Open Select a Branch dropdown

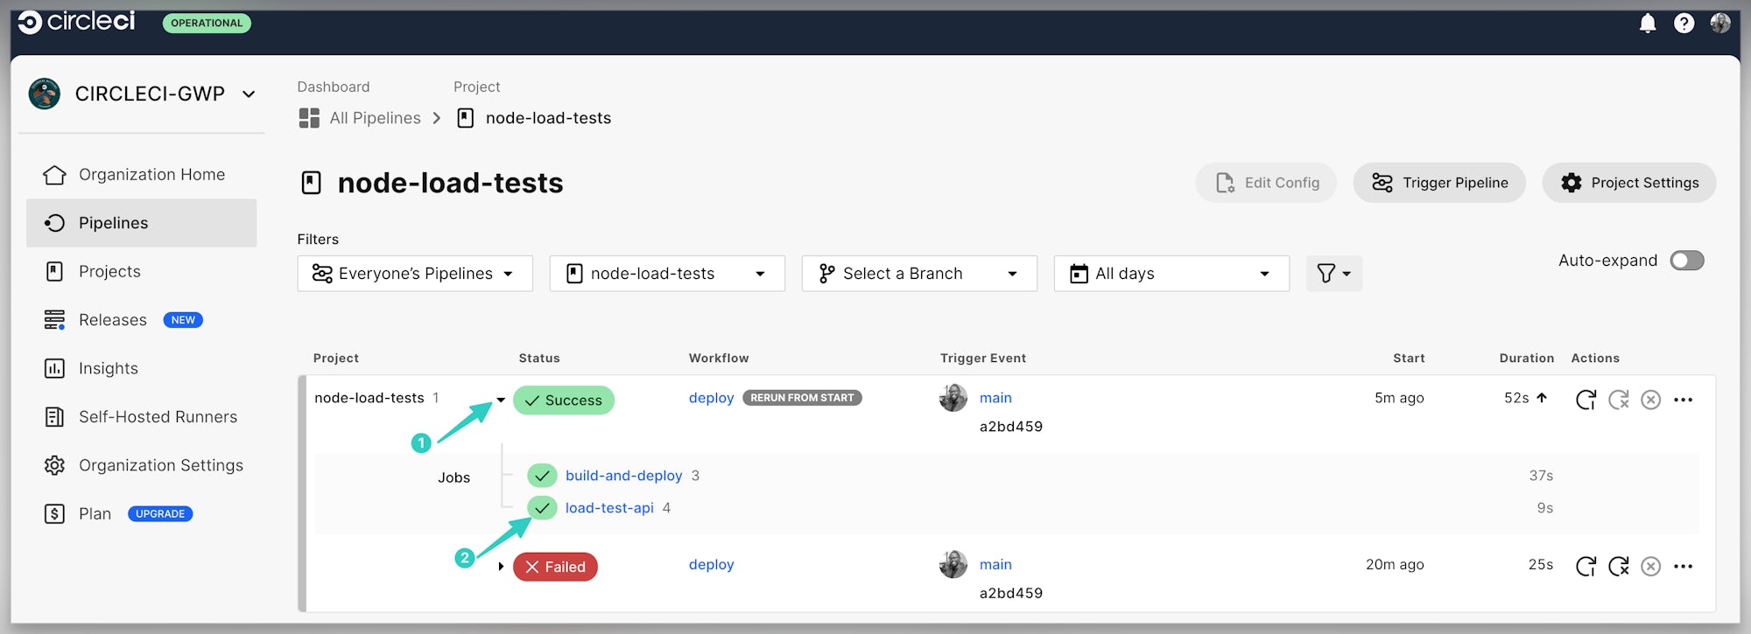[919, 274]
